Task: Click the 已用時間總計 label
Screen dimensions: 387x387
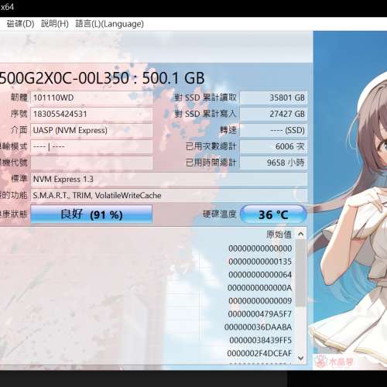Action: click(x=211, y=163)
